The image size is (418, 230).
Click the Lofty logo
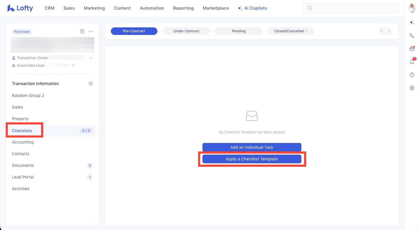pos(20,8)
